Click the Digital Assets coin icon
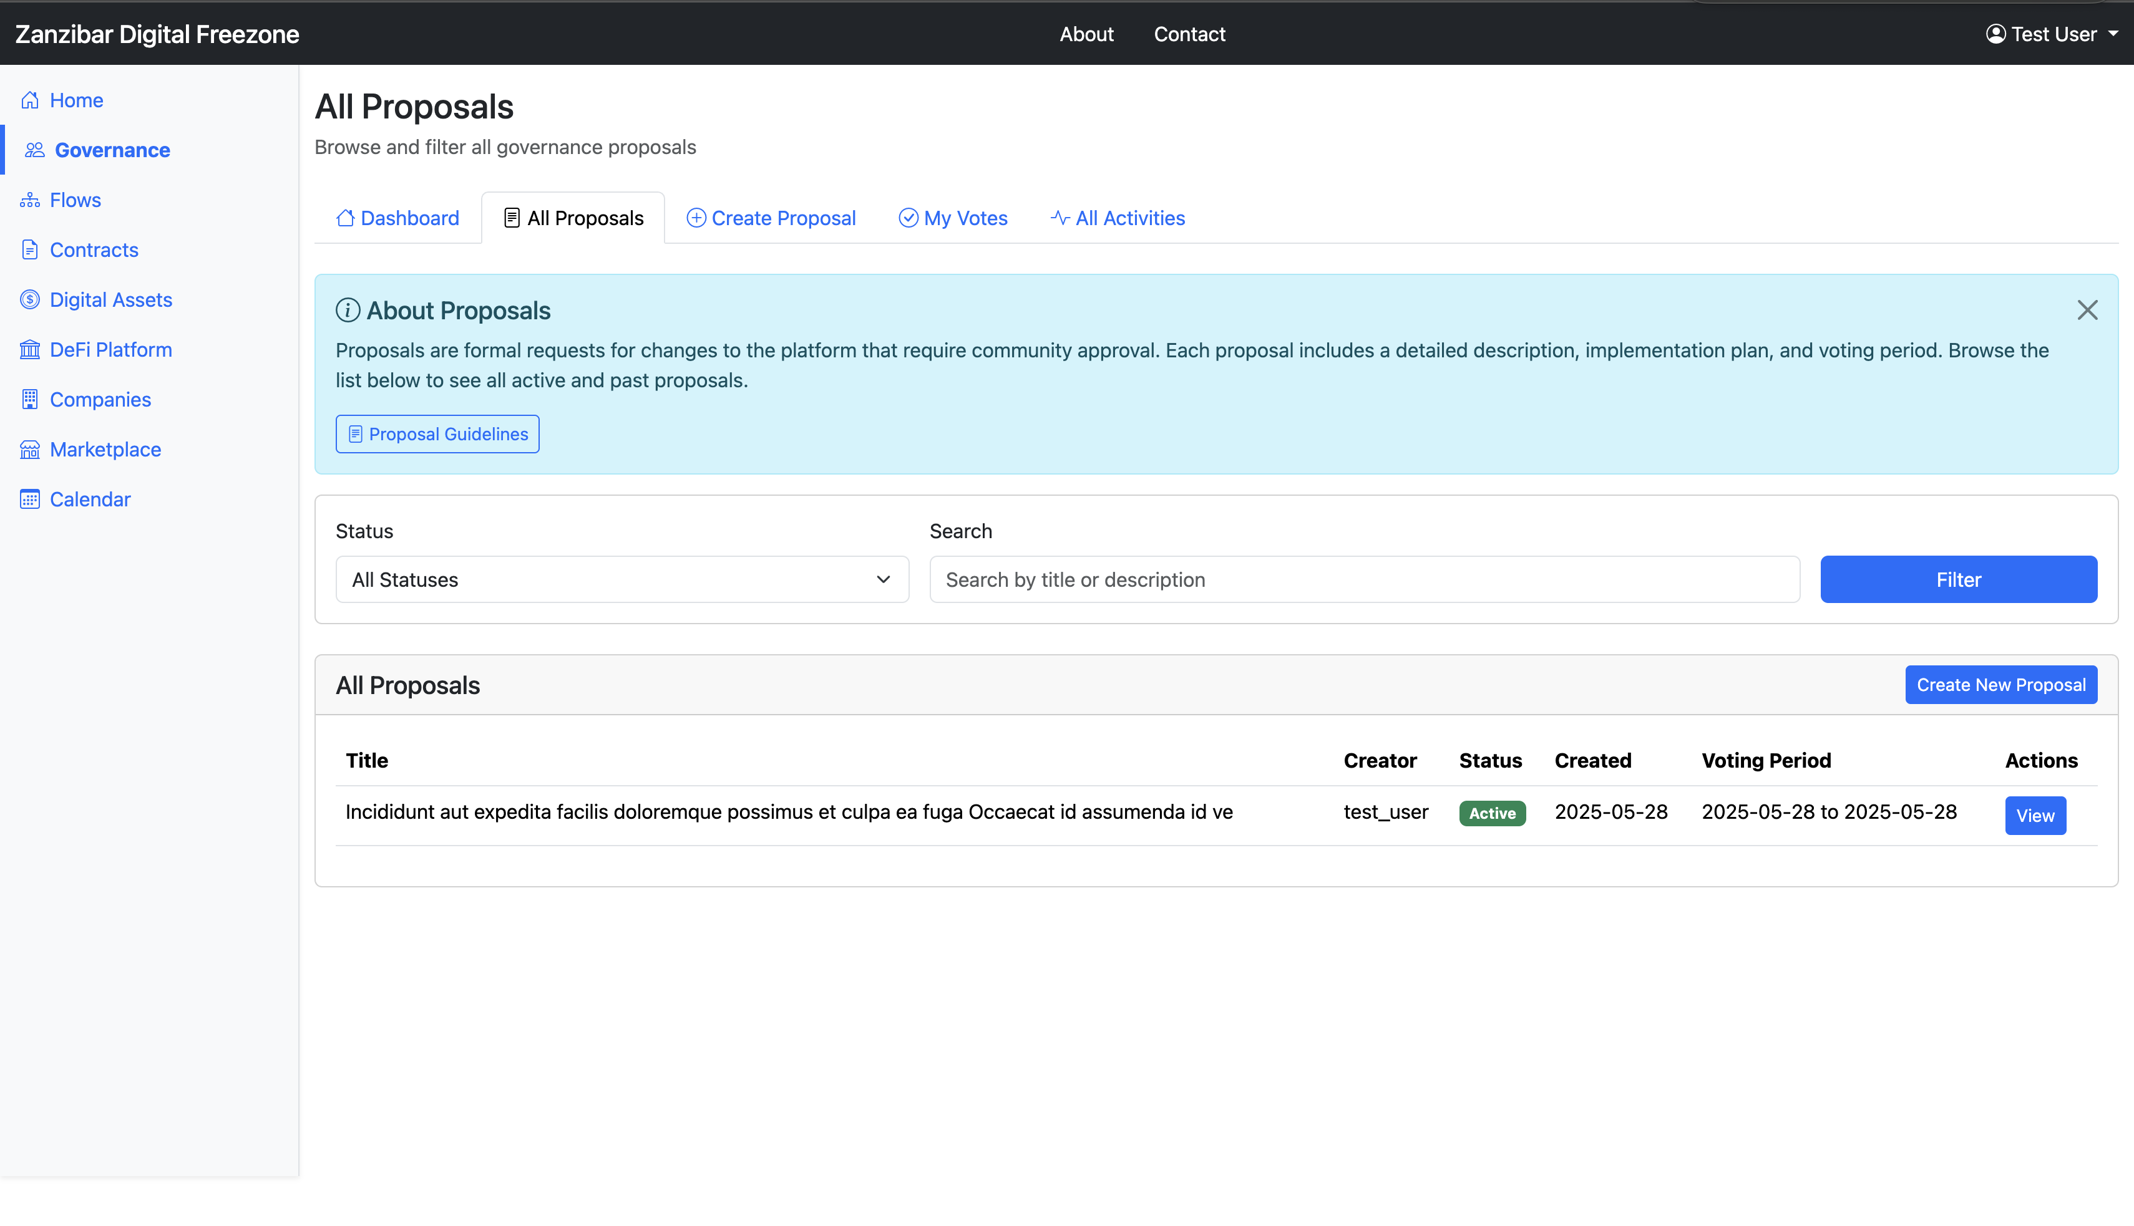This screenshot has height=1226, width=2134. 31,300
